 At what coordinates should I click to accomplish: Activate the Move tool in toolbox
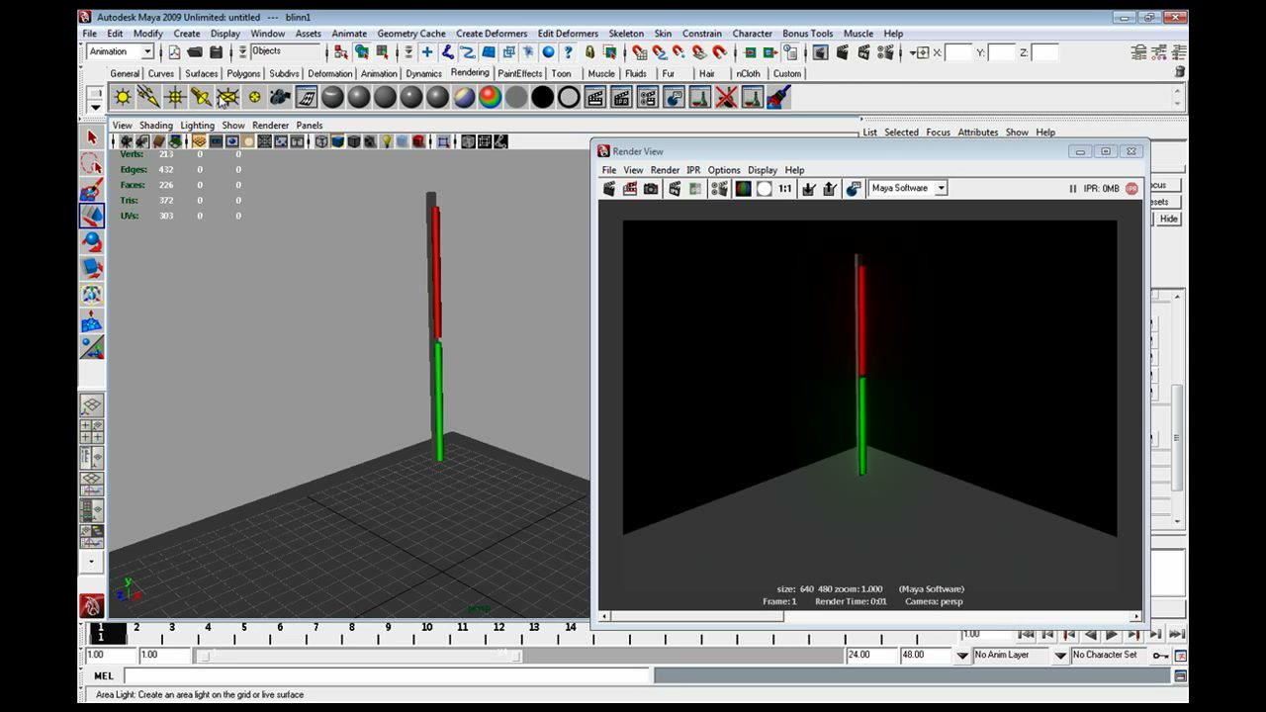click(92, 216)
